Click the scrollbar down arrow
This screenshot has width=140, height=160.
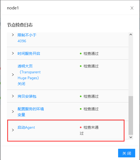click(x=131, y=137)
